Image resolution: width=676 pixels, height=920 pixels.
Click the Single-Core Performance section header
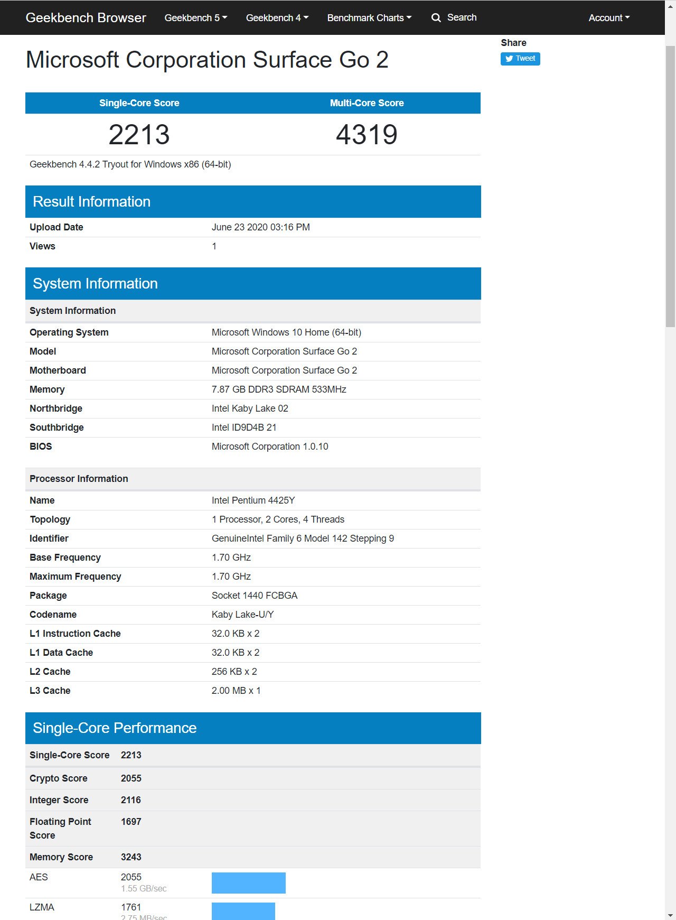tap(253, 728)
